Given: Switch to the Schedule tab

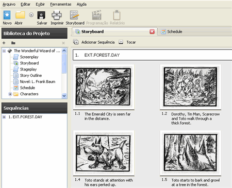Looking at the screenshot, I should 175,31.
